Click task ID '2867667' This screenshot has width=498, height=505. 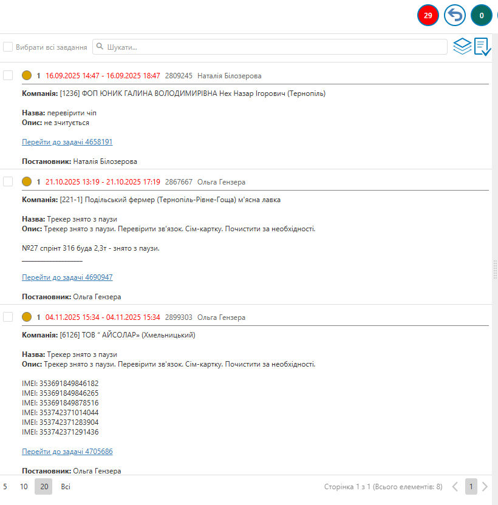point(179,182)
